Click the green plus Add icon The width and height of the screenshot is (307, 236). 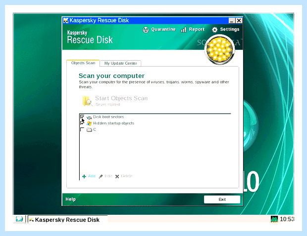tap(84, 176)
